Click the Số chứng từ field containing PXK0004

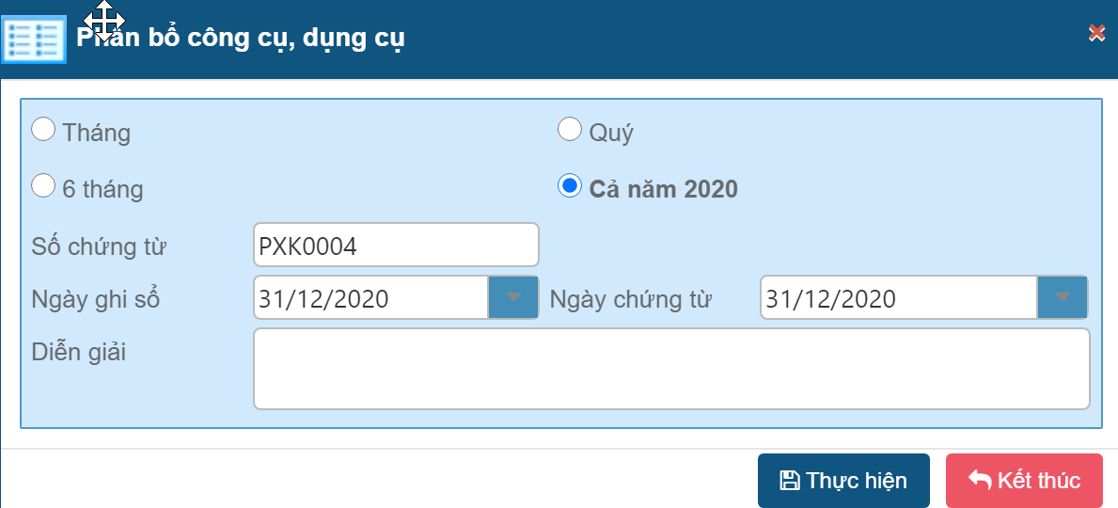pos(395,246)
